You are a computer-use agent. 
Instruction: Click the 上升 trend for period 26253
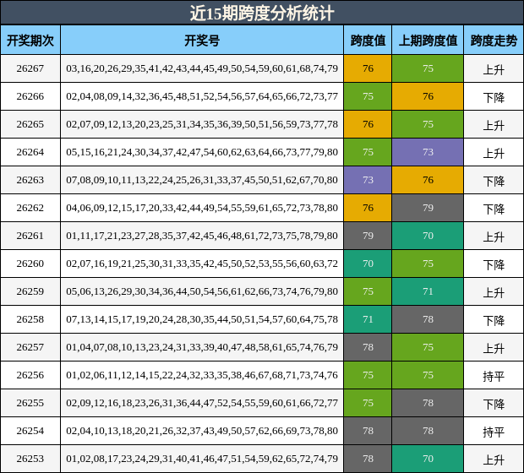point(494,460)
